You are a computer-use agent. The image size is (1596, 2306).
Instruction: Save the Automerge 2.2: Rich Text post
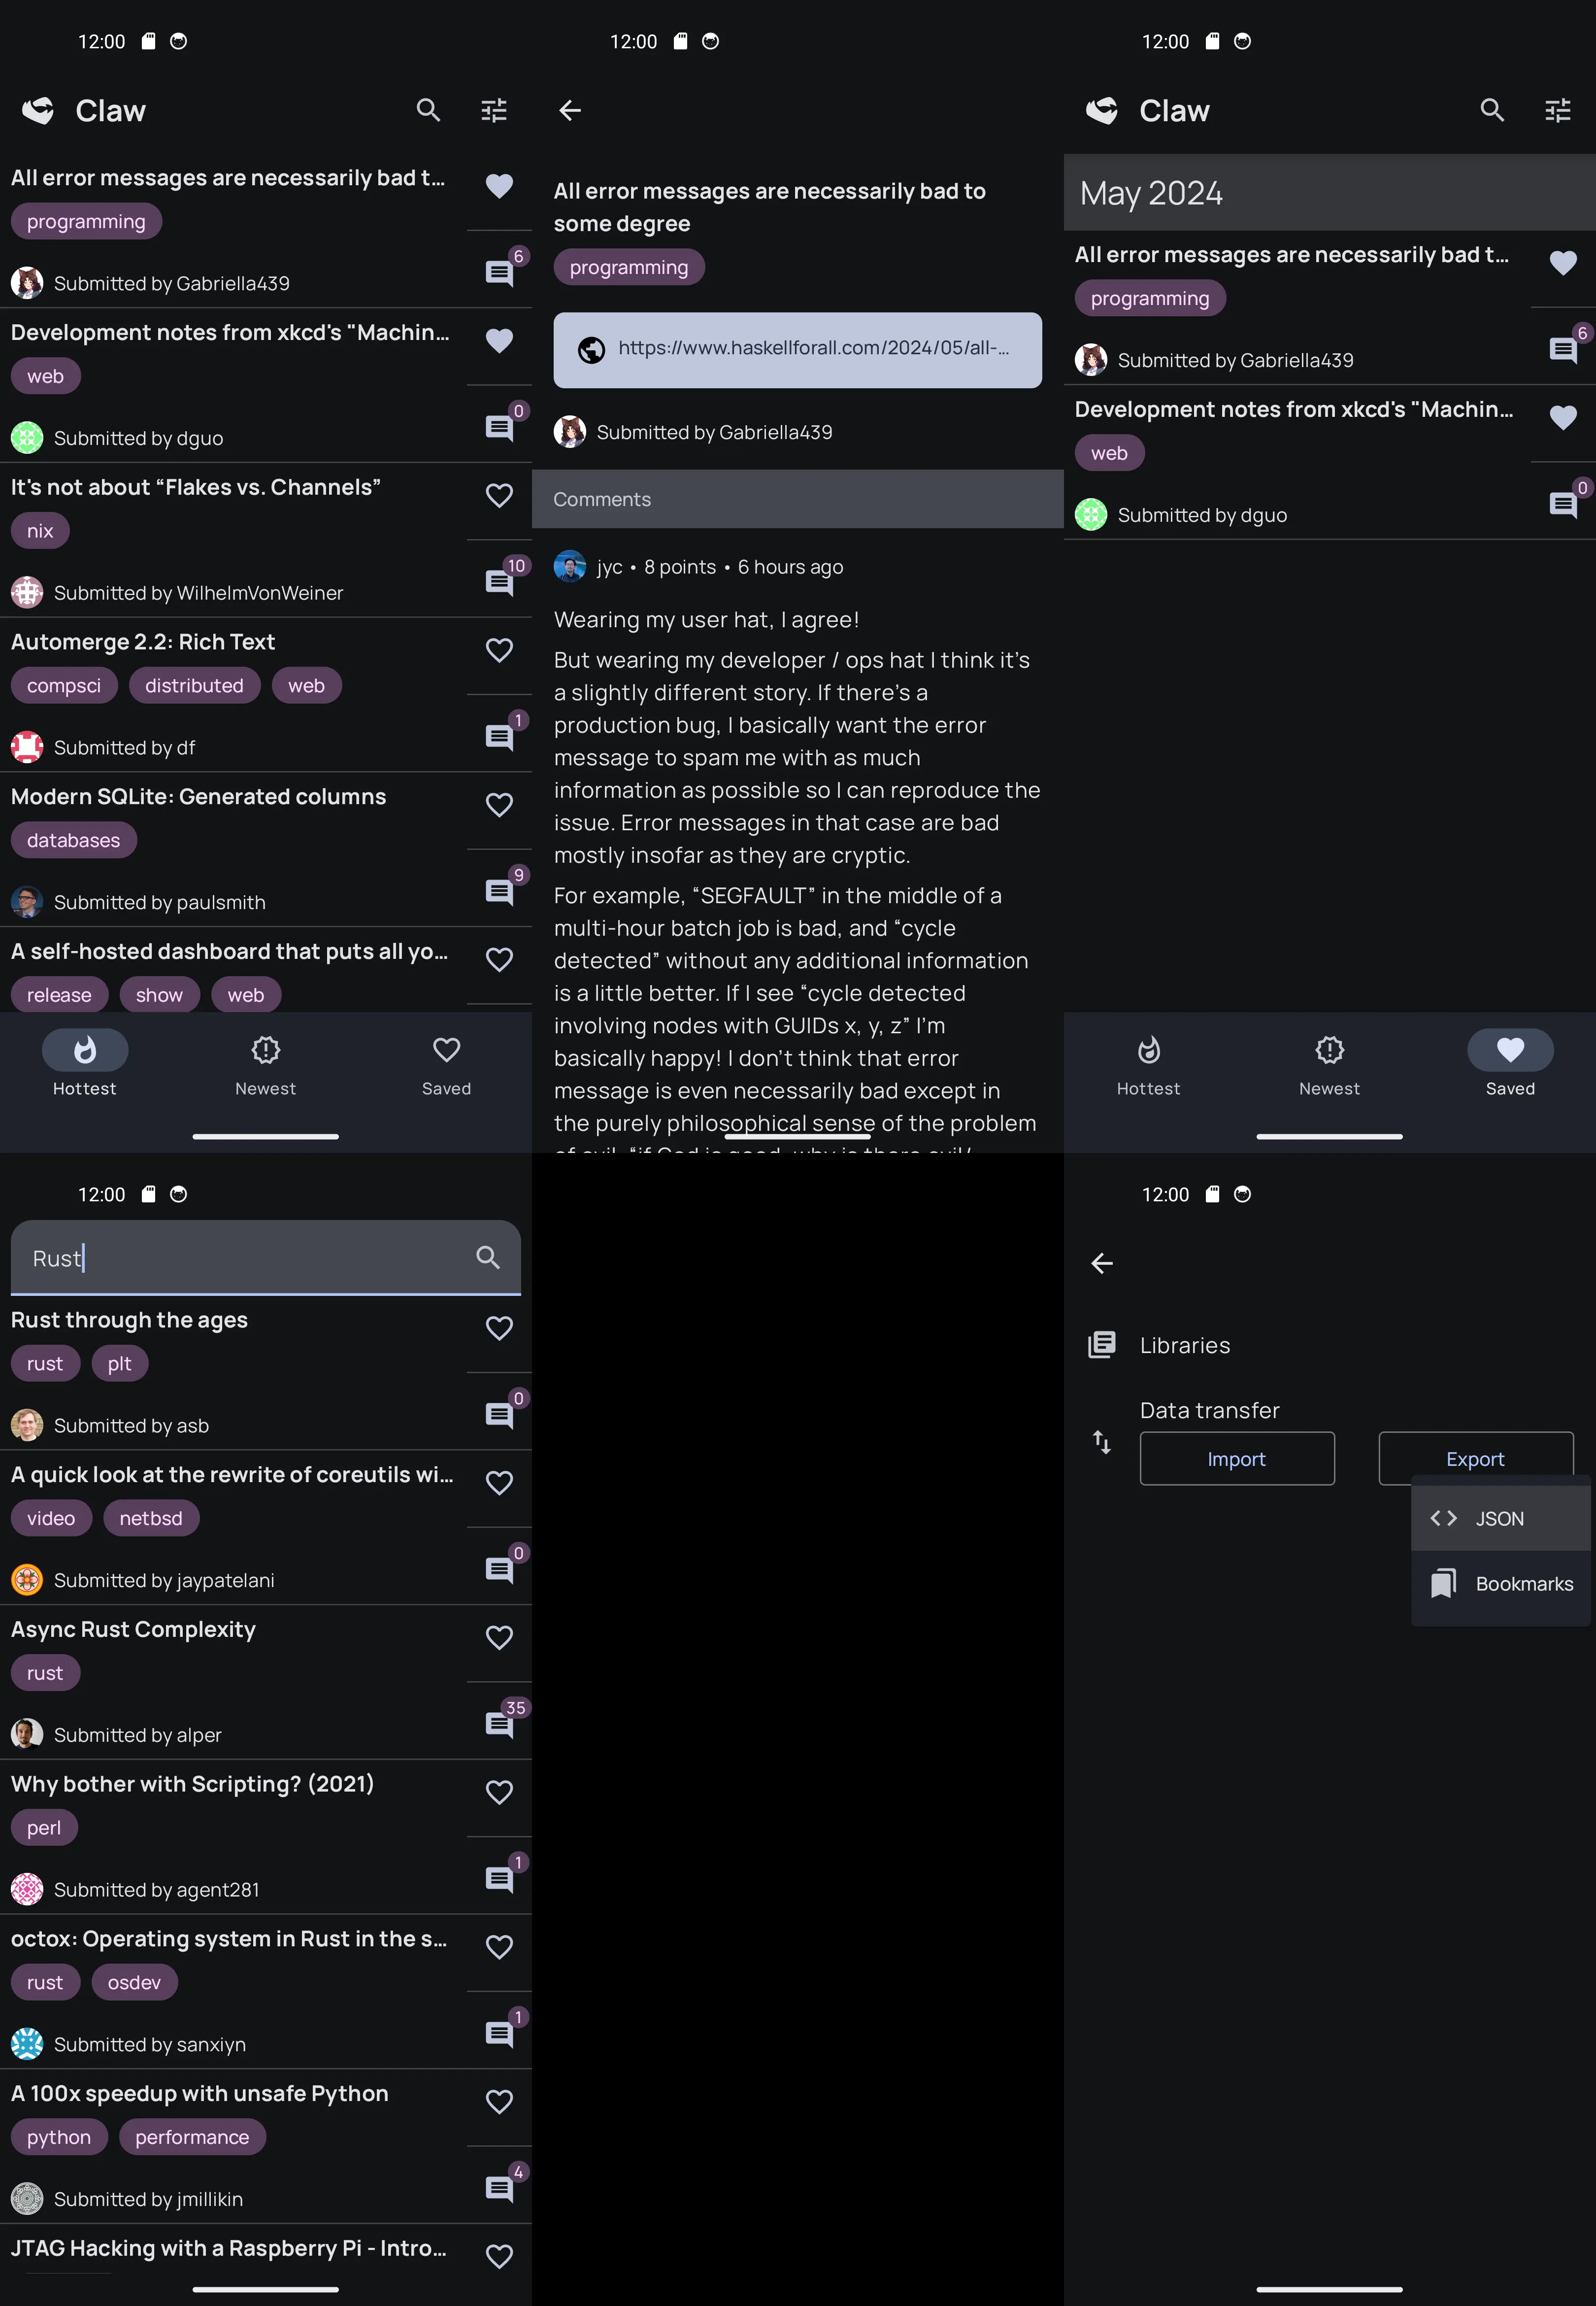500,650
